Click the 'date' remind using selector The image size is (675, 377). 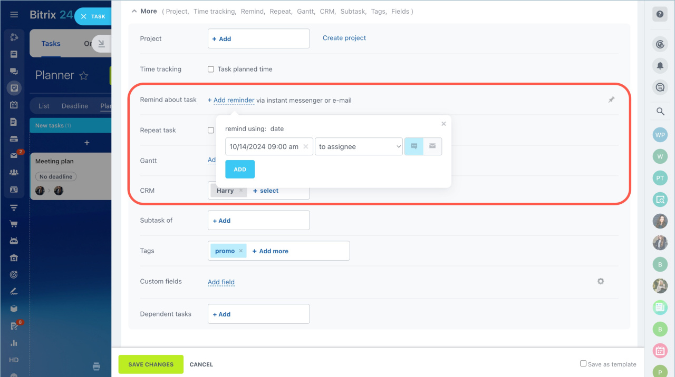pyautogui.click(x=277, y=128)
